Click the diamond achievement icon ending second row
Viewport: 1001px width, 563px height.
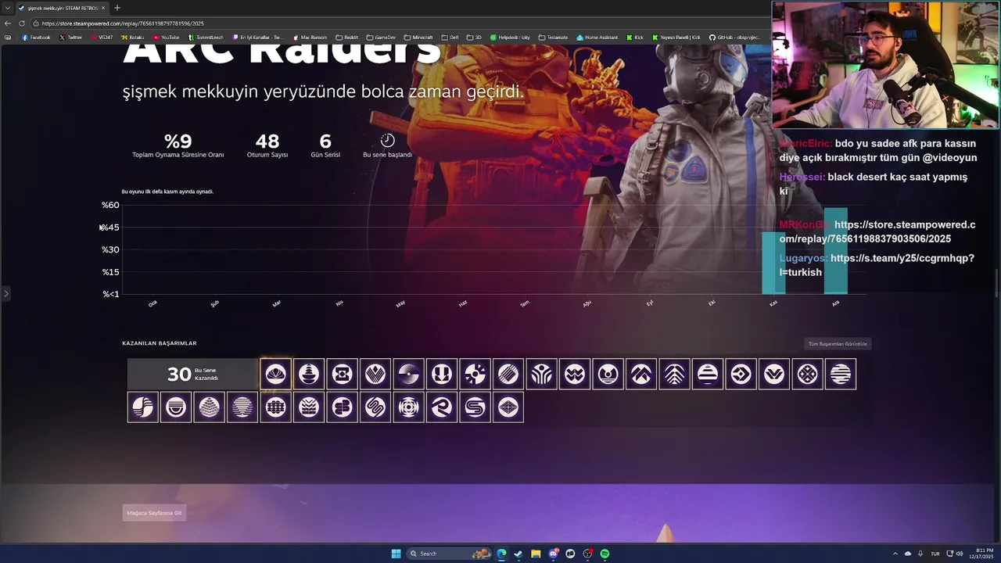point(508,407)
